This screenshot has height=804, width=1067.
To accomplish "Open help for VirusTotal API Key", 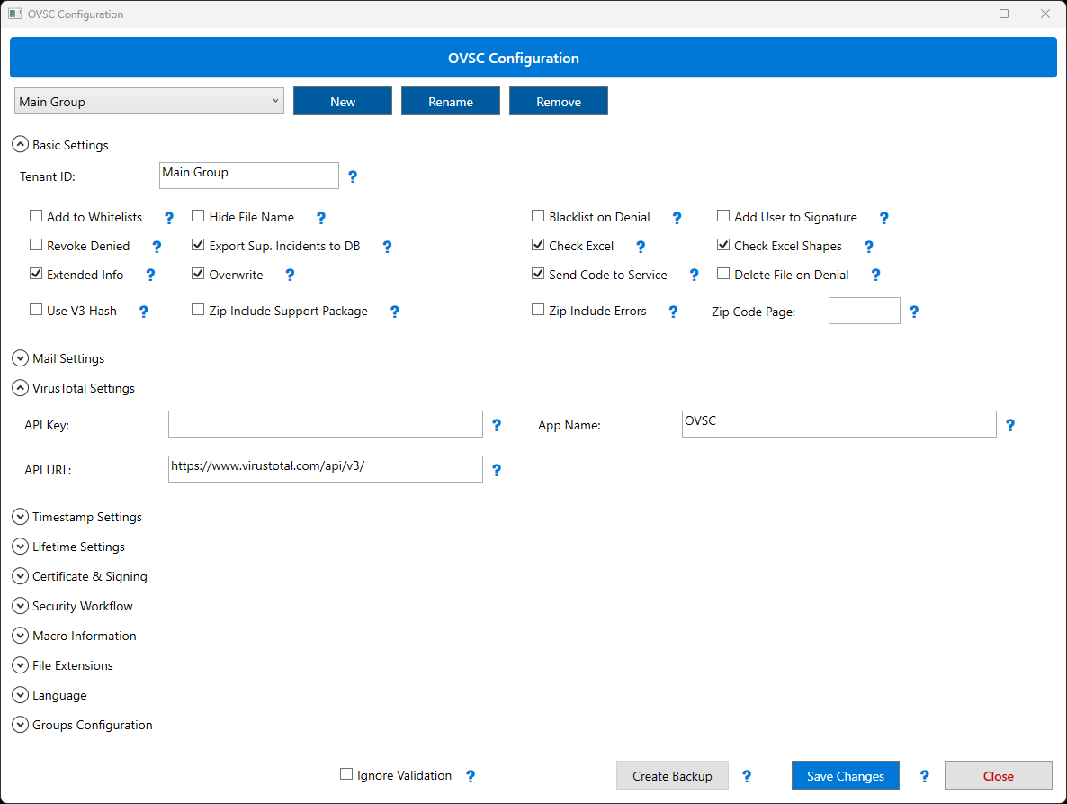I will (497, 426).
